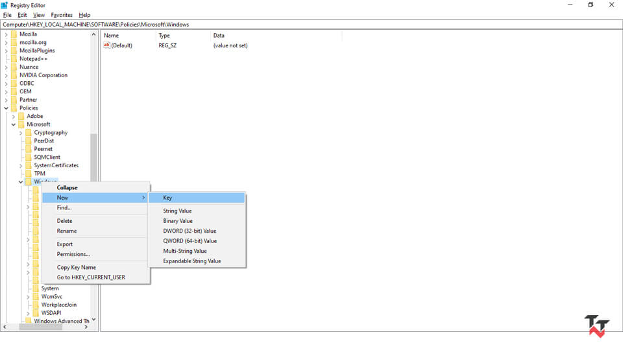623x350 pixels.
Task: Click the TPM folder icon
Action: 28,174
